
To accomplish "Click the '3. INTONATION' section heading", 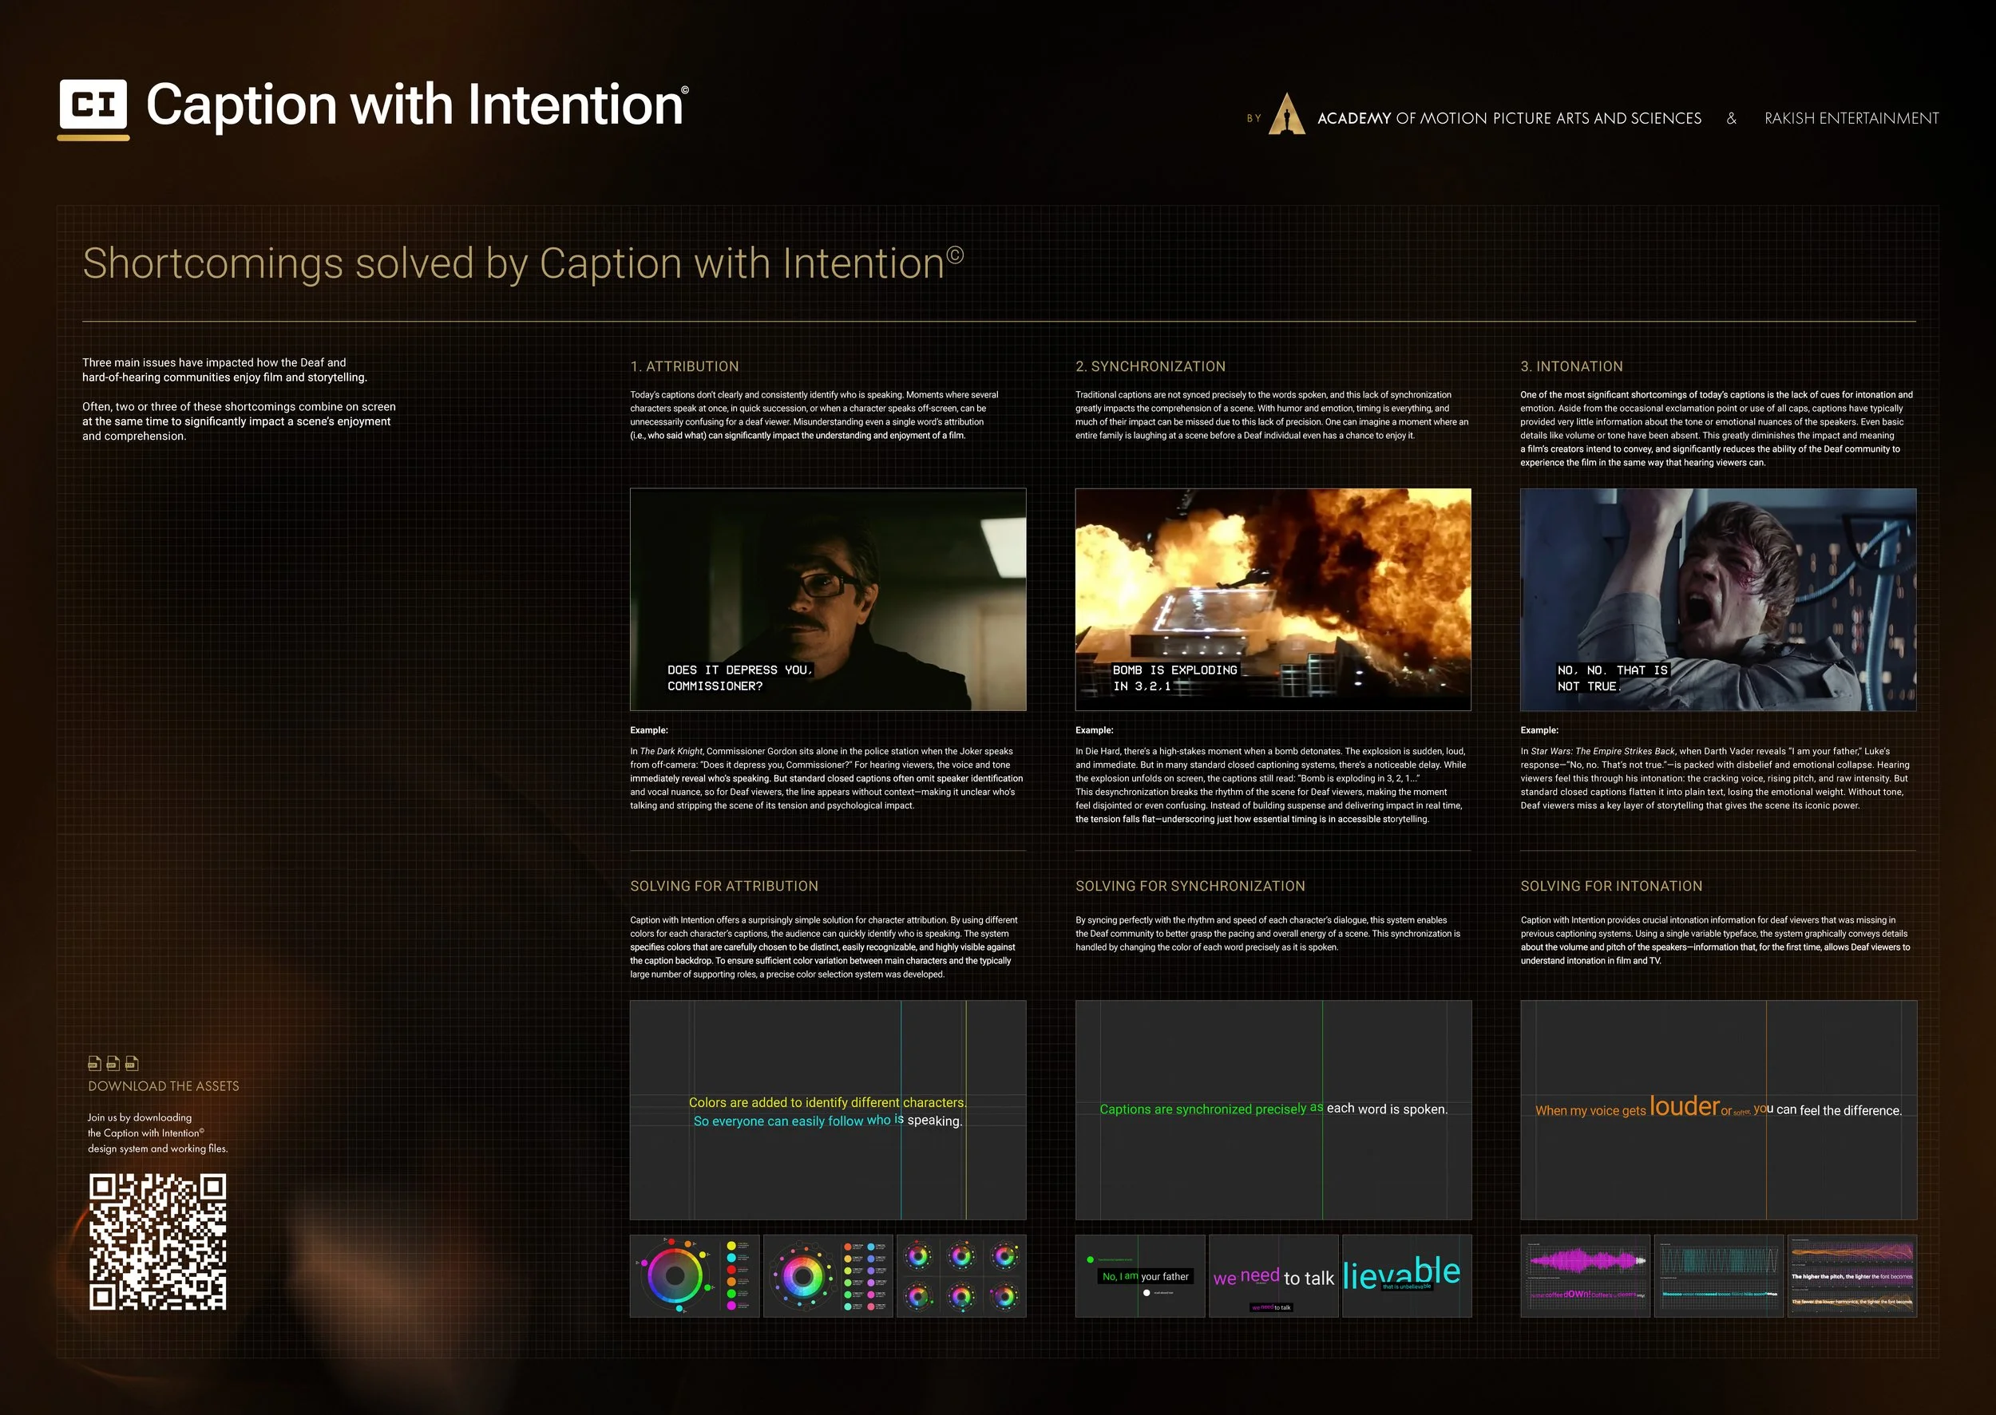I will 1571,367.
